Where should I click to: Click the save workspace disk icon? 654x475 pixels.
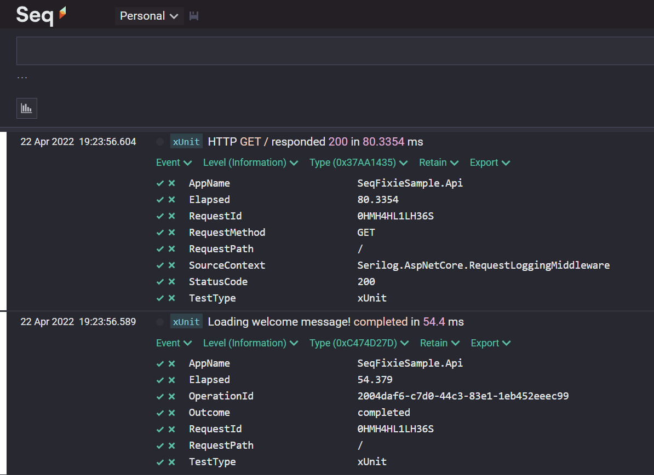tap(194, 16)
